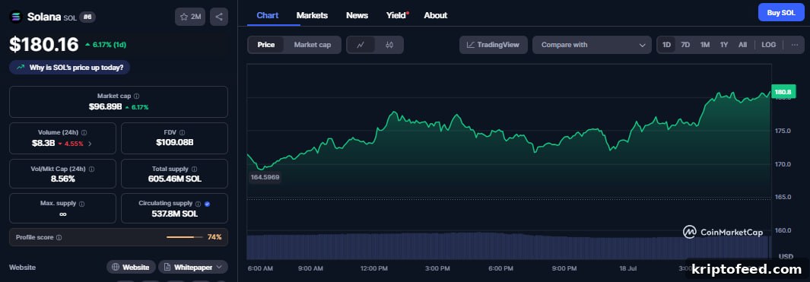810x282 pixels.
Task: Open Max. supply info icon
Action: (x=81, y=204)
